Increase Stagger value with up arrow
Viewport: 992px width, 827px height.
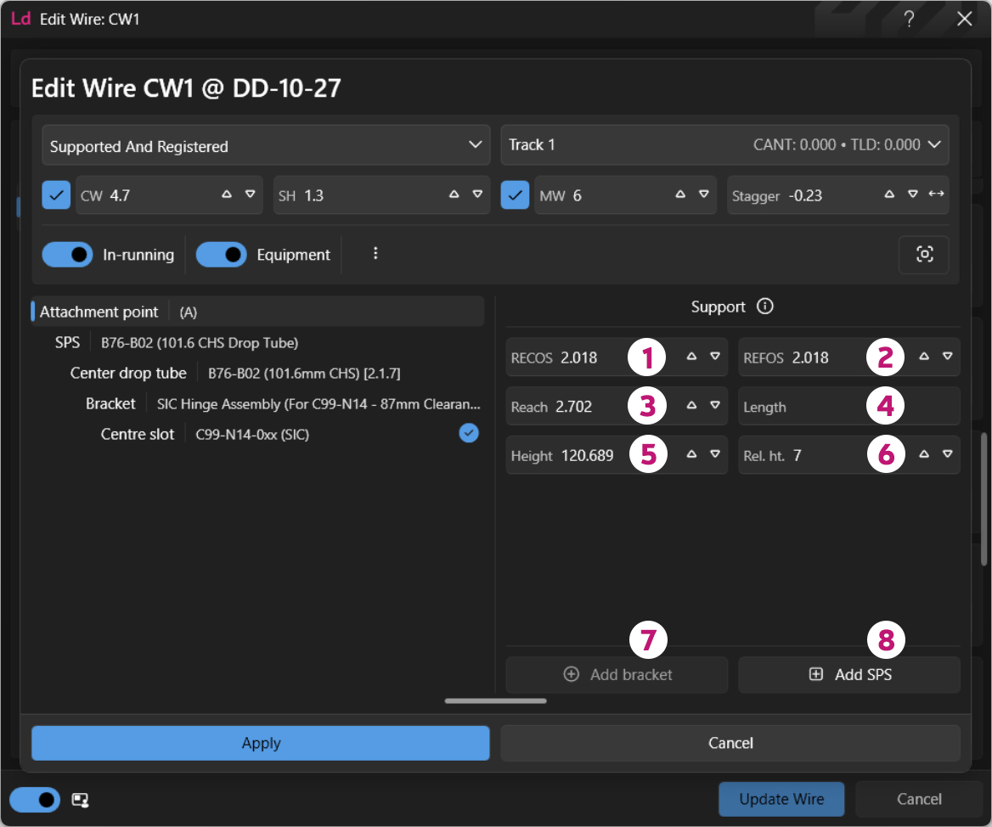pos(889,194)
